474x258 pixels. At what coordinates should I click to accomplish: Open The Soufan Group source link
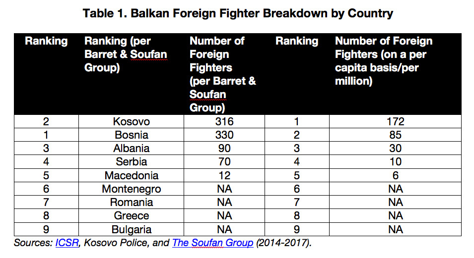[212, 243]
